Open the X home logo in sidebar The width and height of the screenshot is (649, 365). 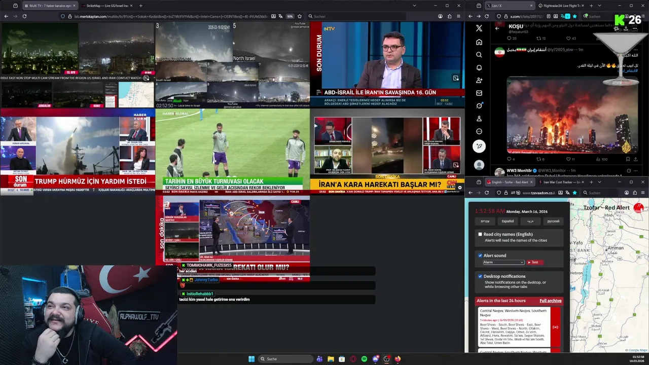[x=479, y=28]
